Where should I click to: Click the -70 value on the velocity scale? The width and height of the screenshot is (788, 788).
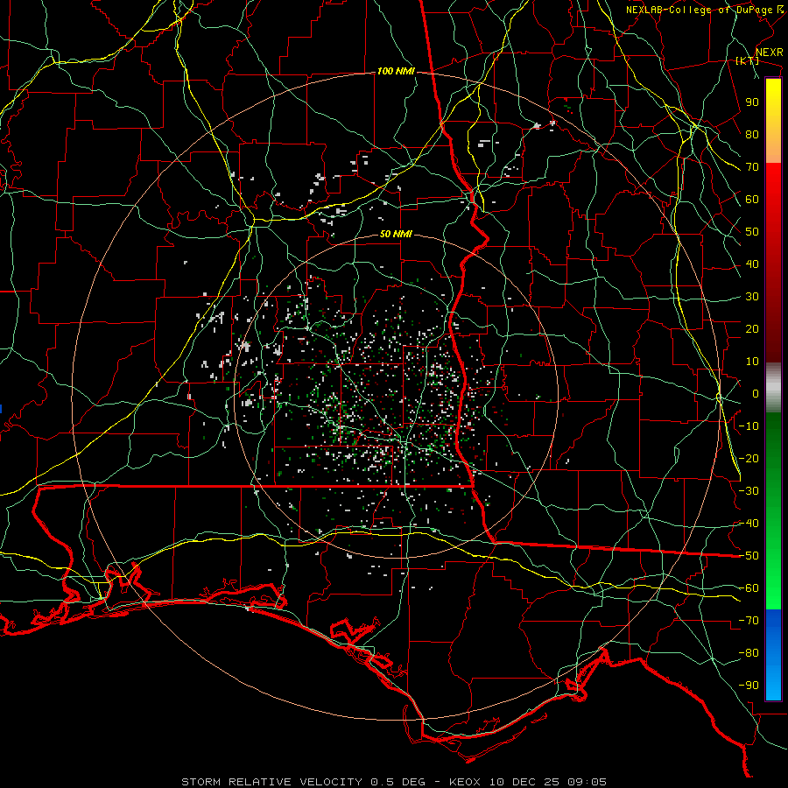click(x=749, y=621)
